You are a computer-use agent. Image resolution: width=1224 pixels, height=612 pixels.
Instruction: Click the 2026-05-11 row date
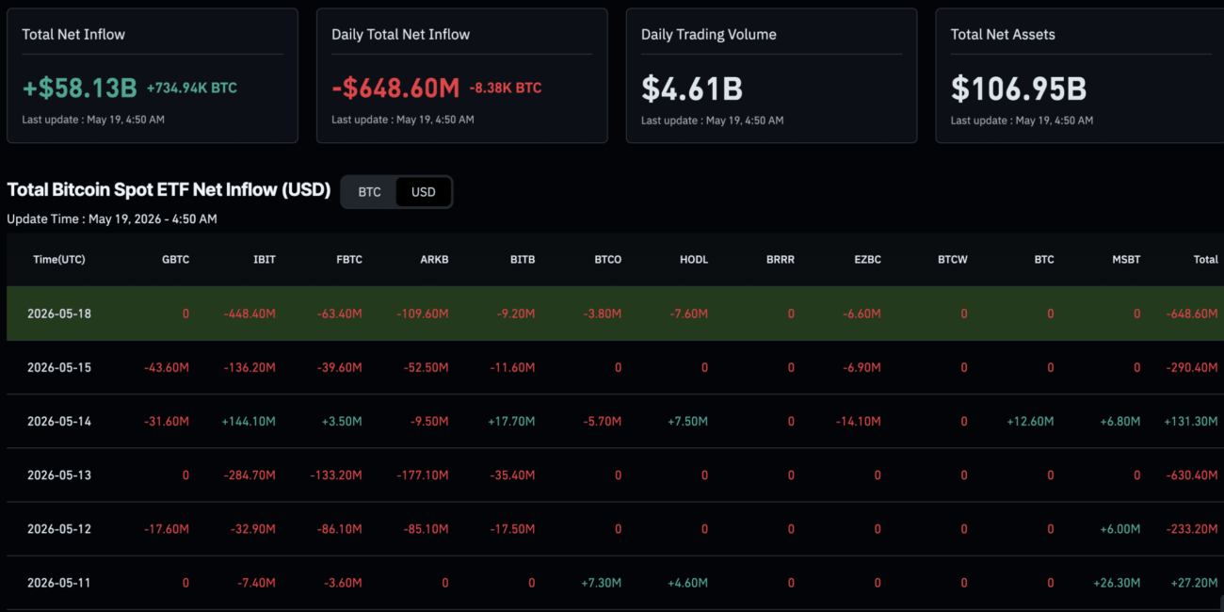tap(59, 583)
